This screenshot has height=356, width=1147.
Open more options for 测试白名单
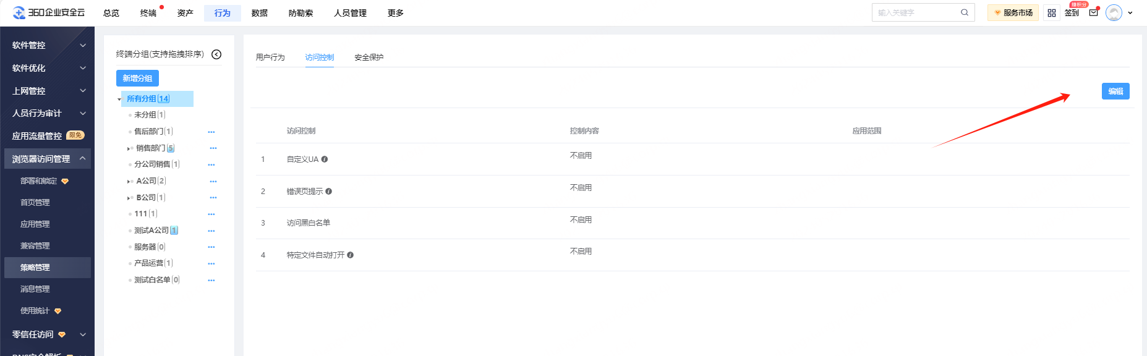point(211,280)
